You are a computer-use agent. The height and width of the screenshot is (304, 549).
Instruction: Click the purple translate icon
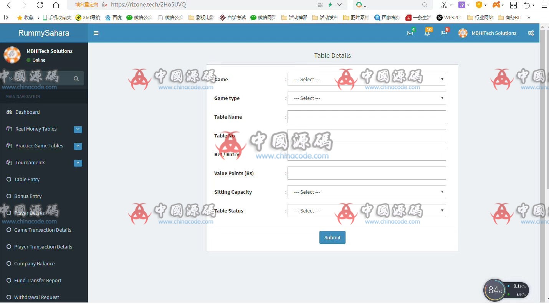click(461, 5)
